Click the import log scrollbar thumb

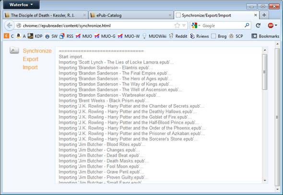point(265,72)
